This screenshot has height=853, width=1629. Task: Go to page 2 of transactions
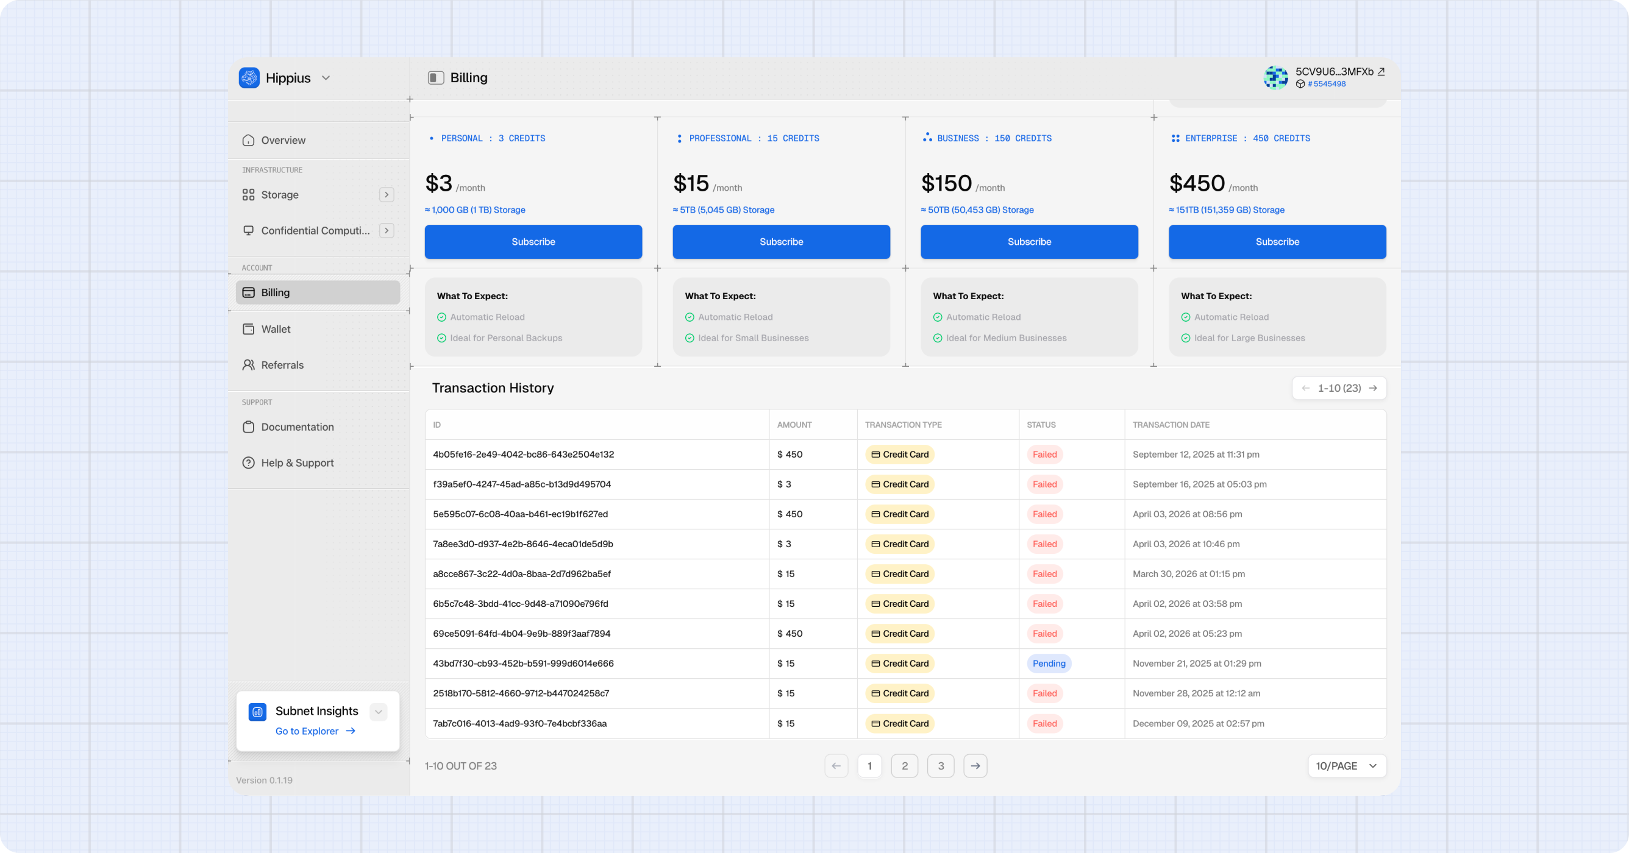(x=904, y=766)
